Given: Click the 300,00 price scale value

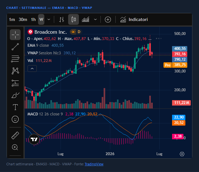Looking at the screenshot, I should point(180,71).
